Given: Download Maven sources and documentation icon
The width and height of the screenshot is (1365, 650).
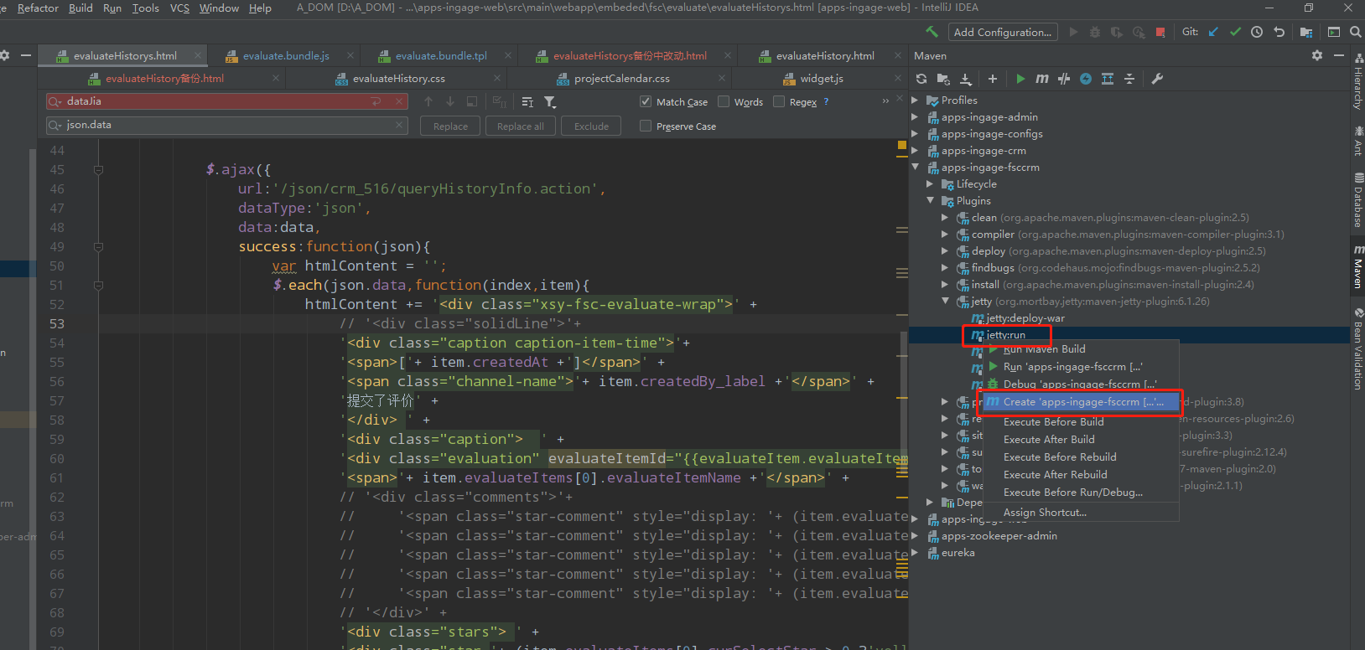Looking at the screenshot, I should pos(966,79).
